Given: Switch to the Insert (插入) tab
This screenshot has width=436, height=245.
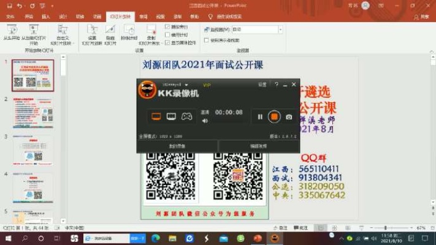Looking at the screenshot, I should pos(45,17).
